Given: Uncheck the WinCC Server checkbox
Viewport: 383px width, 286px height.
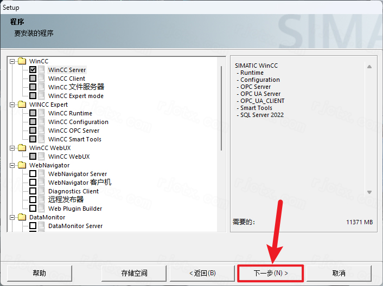Looking at the screenshot, I should [33, 70].
